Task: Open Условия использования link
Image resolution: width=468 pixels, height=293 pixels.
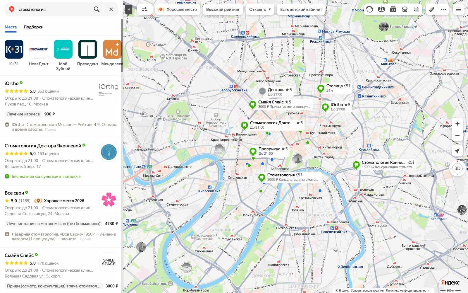Action: pos(367,291)
